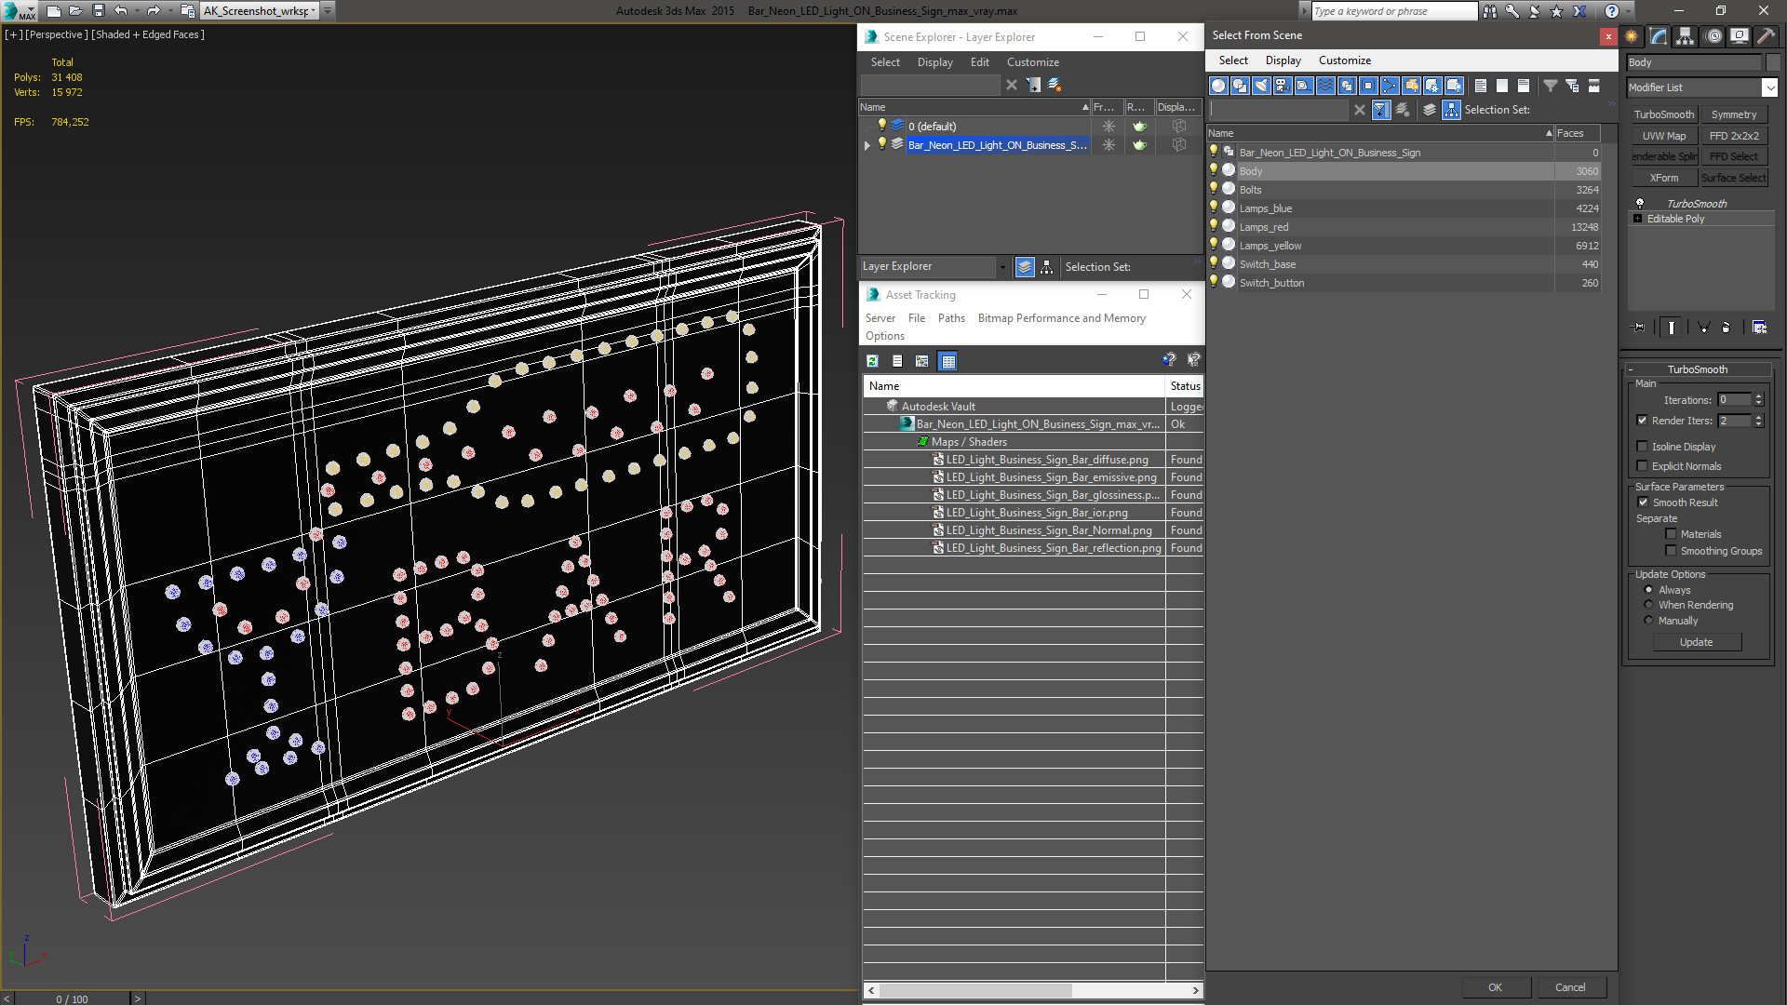Open the Modifier List dropdown
This screenshot has height=1005, width=1787.
1769,87
